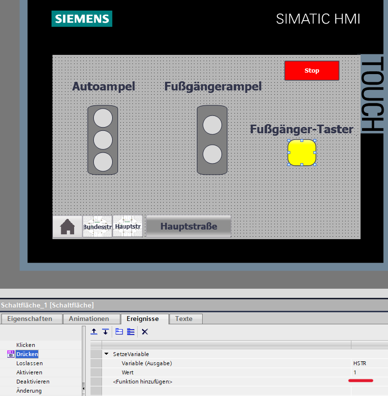Select the yellow Fußgänger-Taster button
The height and width of the screenshot is (396, 388).
(302, 153)
